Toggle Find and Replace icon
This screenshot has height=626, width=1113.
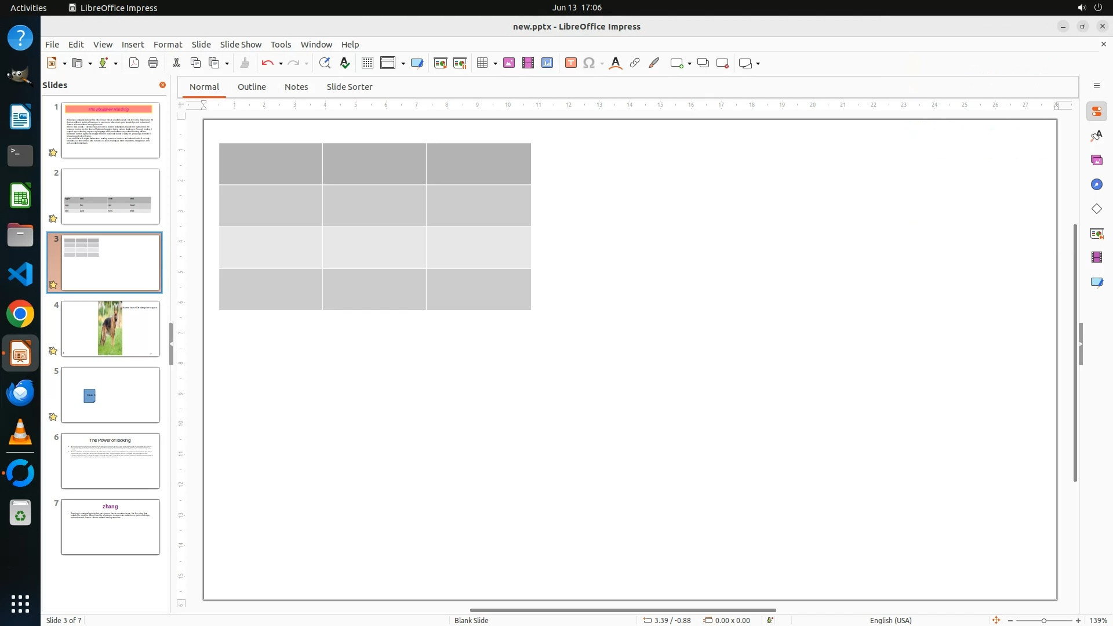[325, 63]
